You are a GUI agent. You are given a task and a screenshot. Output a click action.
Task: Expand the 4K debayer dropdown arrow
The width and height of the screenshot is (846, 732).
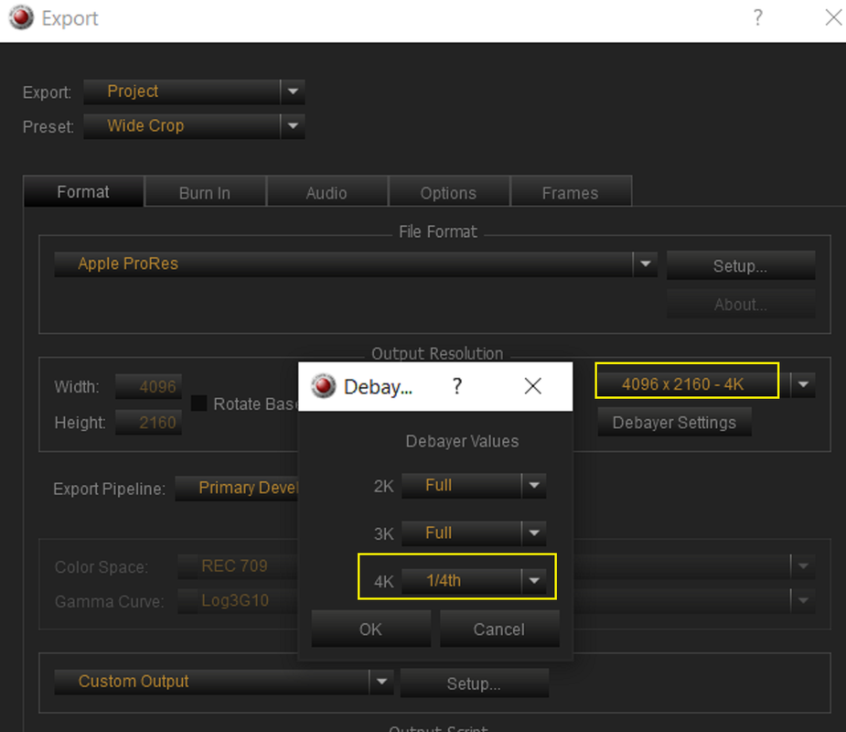click(534, 581)
